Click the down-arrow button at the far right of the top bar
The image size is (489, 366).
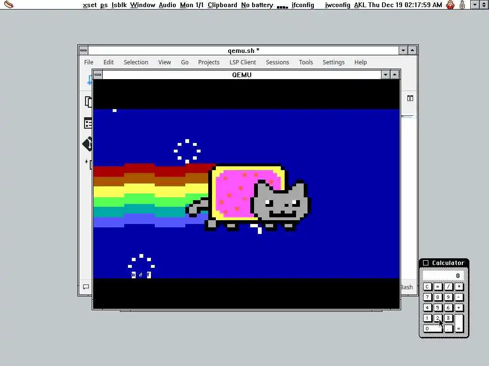pyautogui.click(x=475, y=5)
